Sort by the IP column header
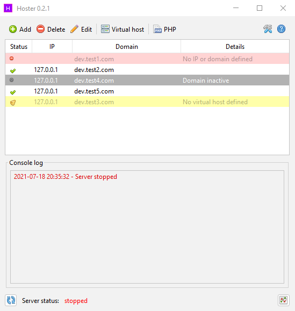This screenshot has height=311, width=295. point(52,47)
